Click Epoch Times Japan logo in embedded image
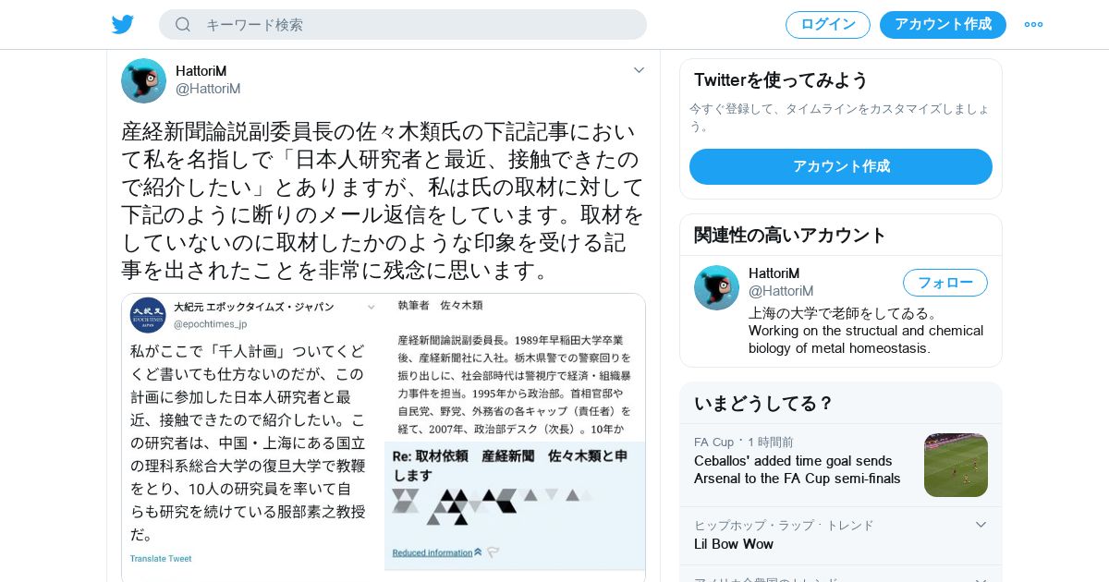The width and height of the screenshot is (1109, 582). pos(148,315)
